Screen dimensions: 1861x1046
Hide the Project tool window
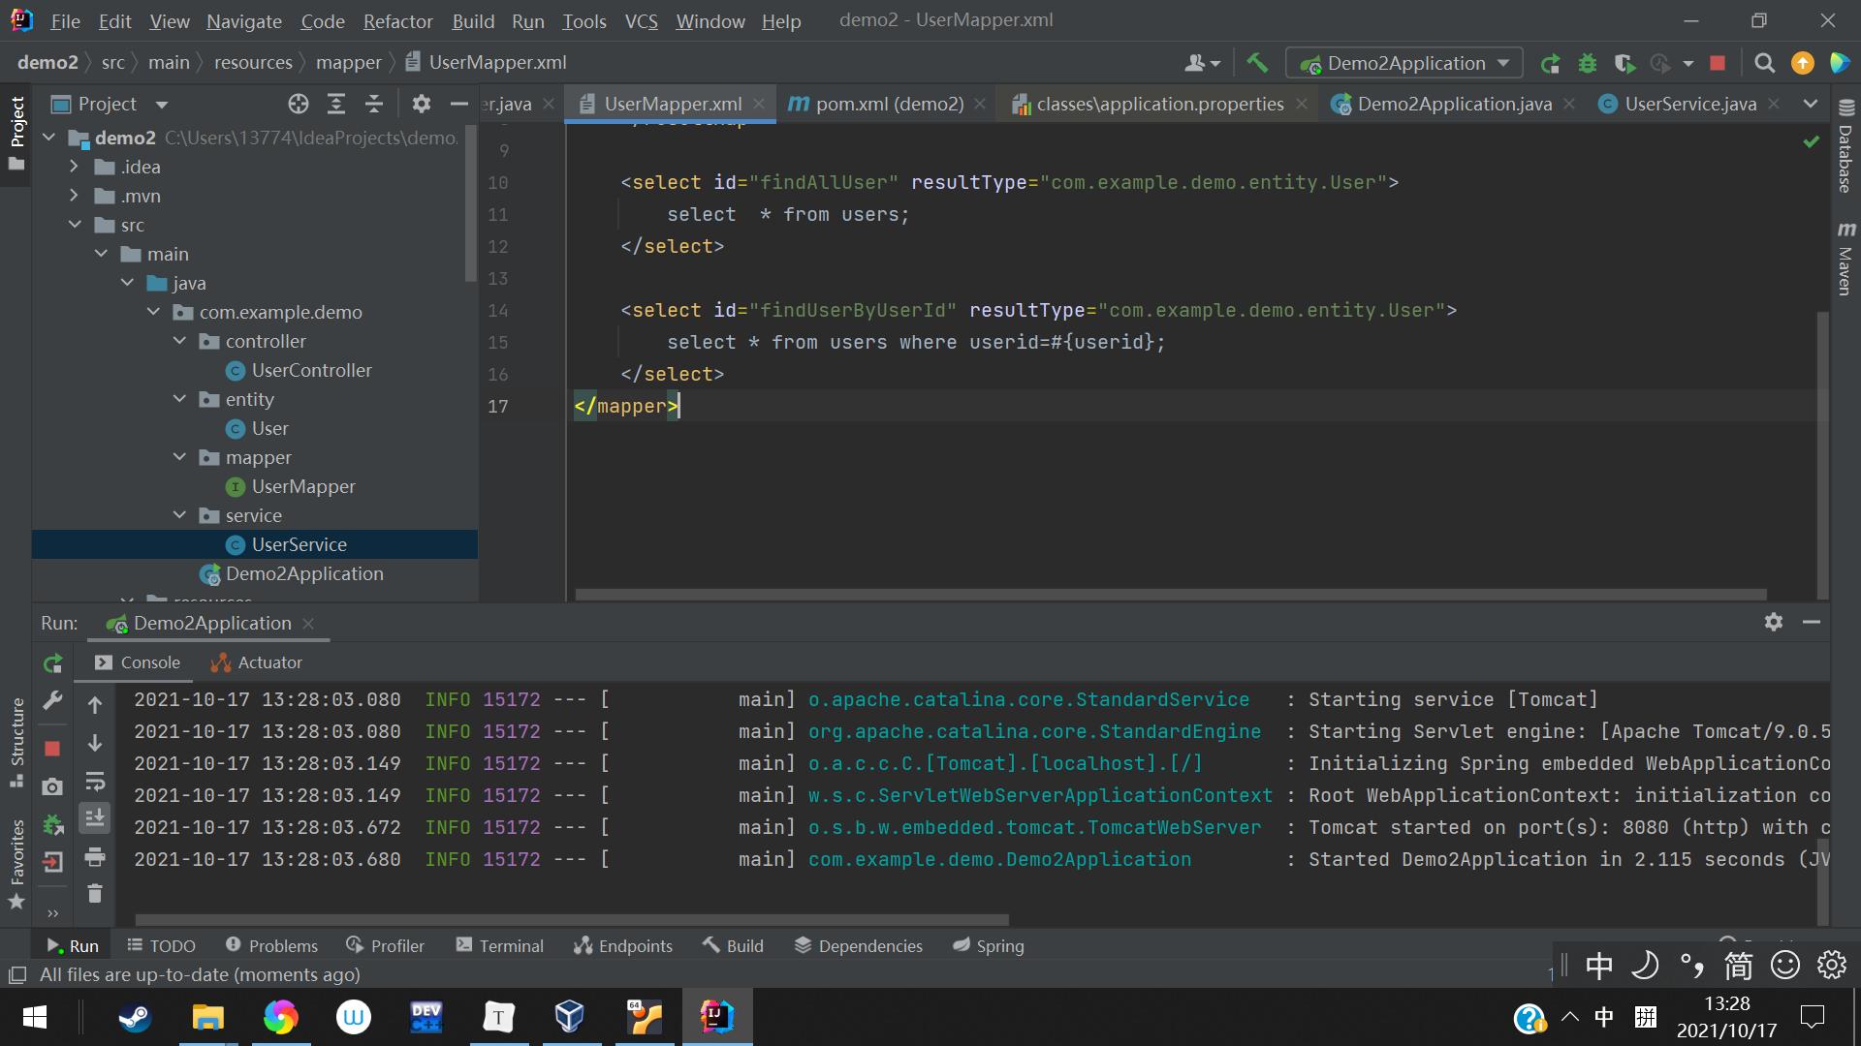459,104
